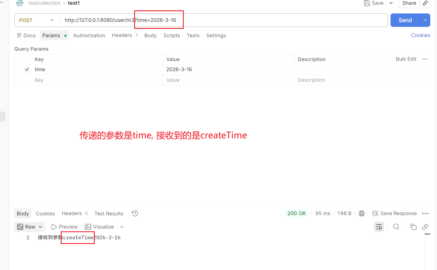Click the Share button
437x270 pixels.
[409, 3]
